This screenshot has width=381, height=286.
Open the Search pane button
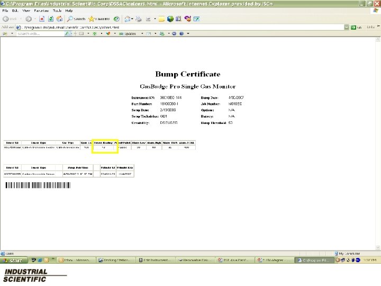tap(76, 19)
